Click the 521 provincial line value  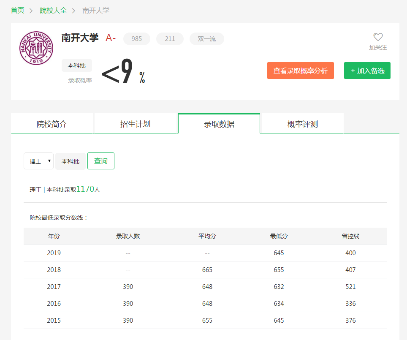click(350, 286)
